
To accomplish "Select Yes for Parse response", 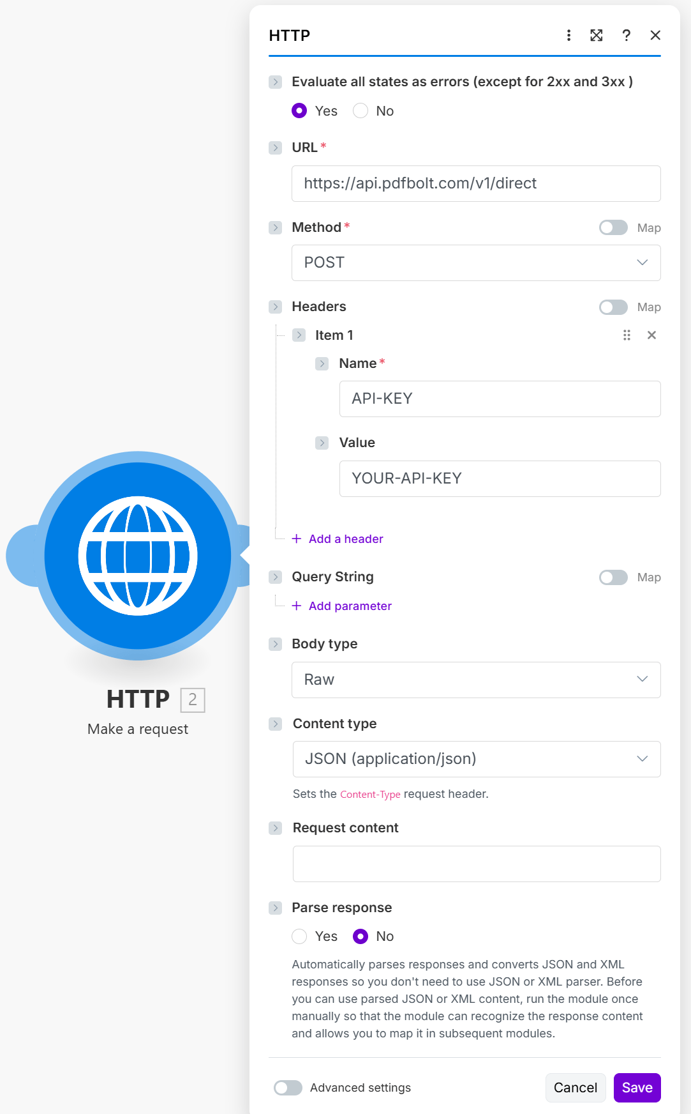I will pos(299,936).
